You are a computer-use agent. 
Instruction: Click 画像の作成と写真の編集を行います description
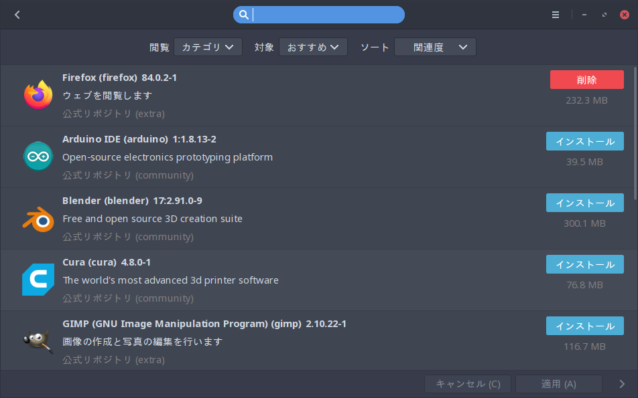[143, 342]
